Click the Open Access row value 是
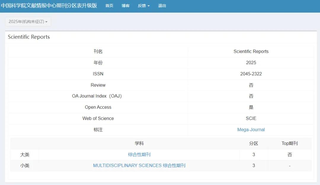320x185 pixels. (251, 107)
